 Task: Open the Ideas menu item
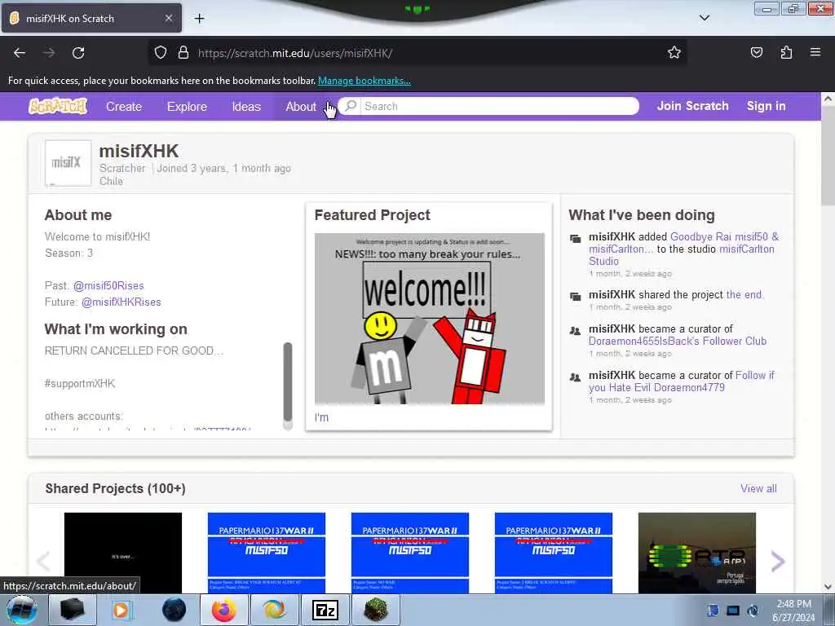(x=246, y=107)
